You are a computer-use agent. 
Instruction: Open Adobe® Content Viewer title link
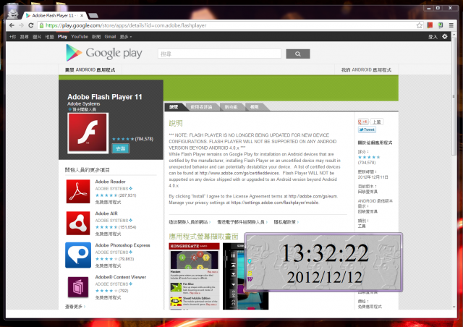coord(121,277)
